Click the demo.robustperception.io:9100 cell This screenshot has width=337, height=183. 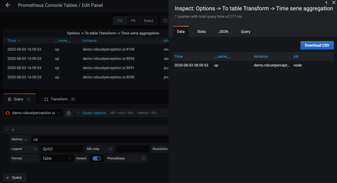(109, 49)
